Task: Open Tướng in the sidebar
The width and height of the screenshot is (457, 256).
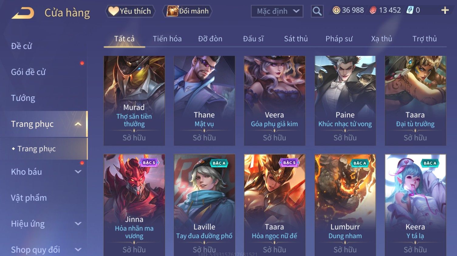Action: (23, 98)
